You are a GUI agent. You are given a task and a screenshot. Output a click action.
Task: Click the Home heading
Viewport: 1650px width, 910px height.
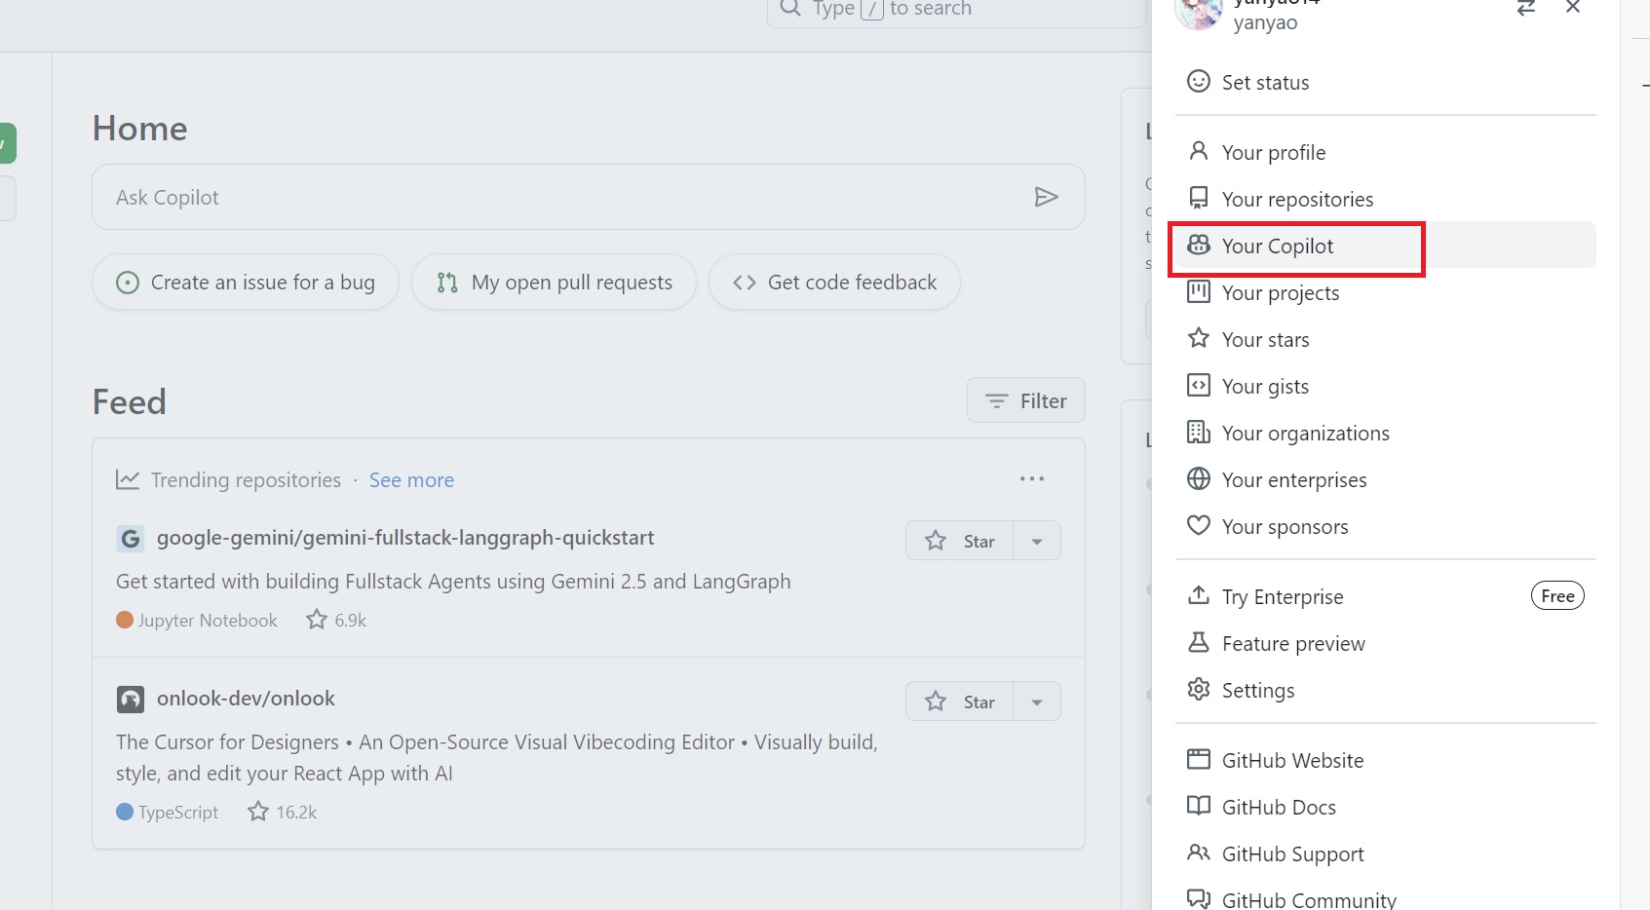click(139, 129)
